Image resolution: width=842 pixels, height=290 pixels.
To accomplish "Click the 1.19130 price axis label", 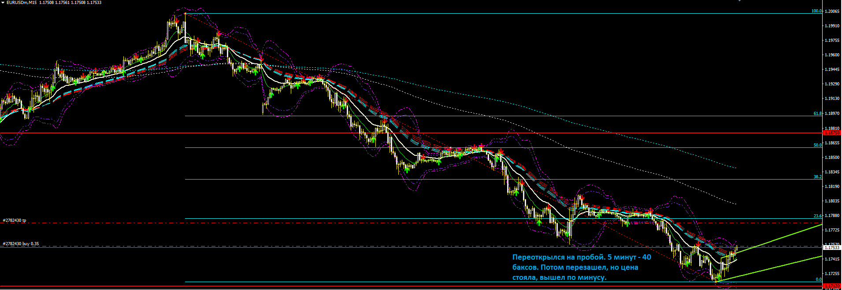I will (x=832, y=99).
